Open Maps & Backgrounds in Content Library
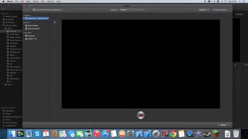Screen dimensions: 248x139 (14, 117)
